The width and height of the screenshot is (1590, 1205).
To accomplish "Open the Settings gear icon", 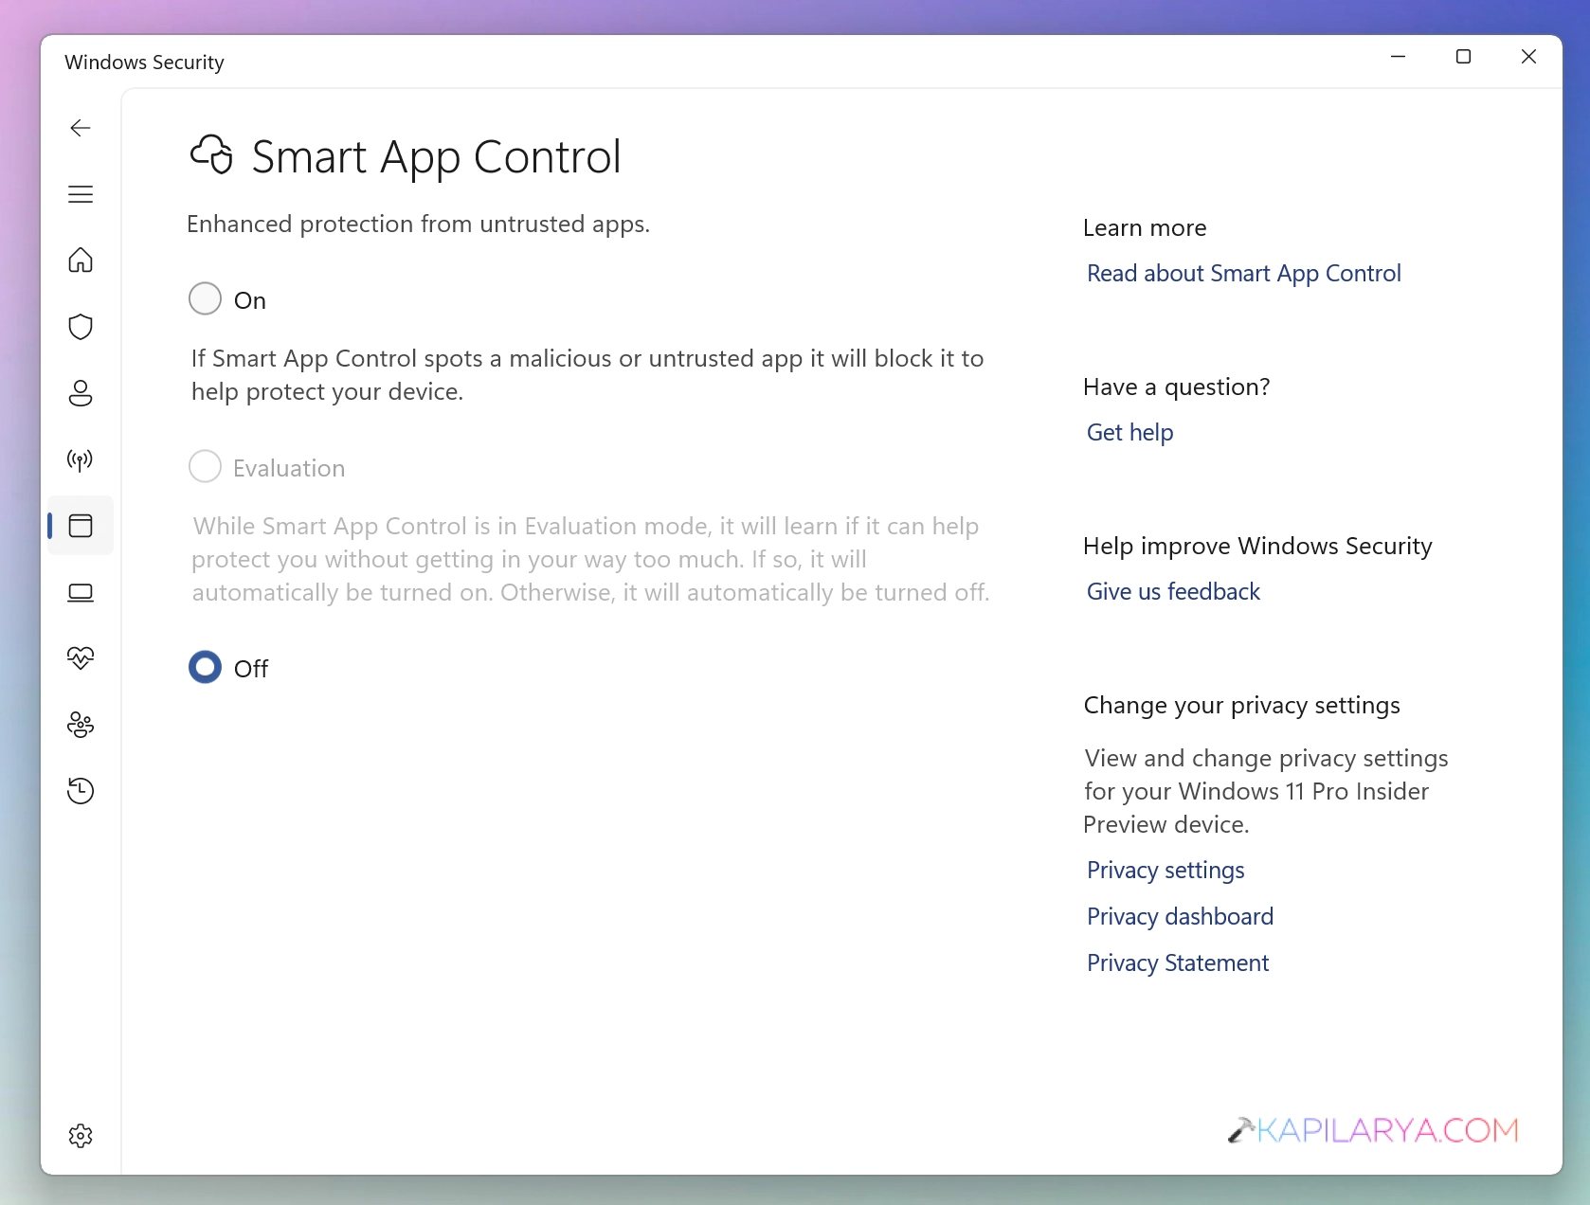I will coord(81,1136).
